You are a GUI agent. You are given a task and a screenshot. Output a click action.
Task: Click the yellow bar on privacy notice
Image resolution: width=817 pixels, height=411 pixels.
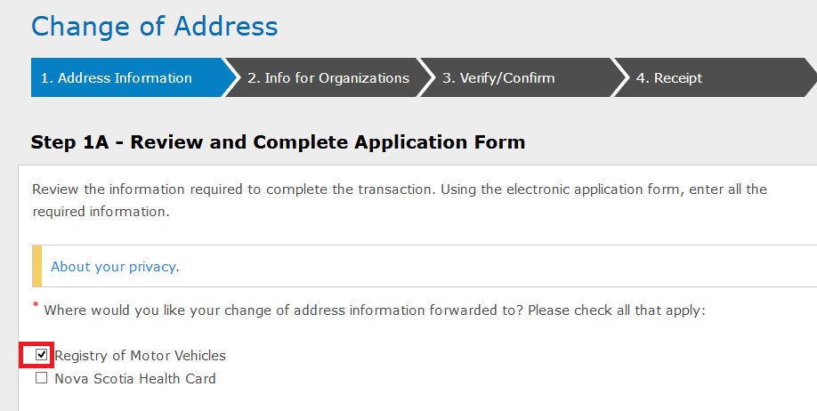pos(36,266)
